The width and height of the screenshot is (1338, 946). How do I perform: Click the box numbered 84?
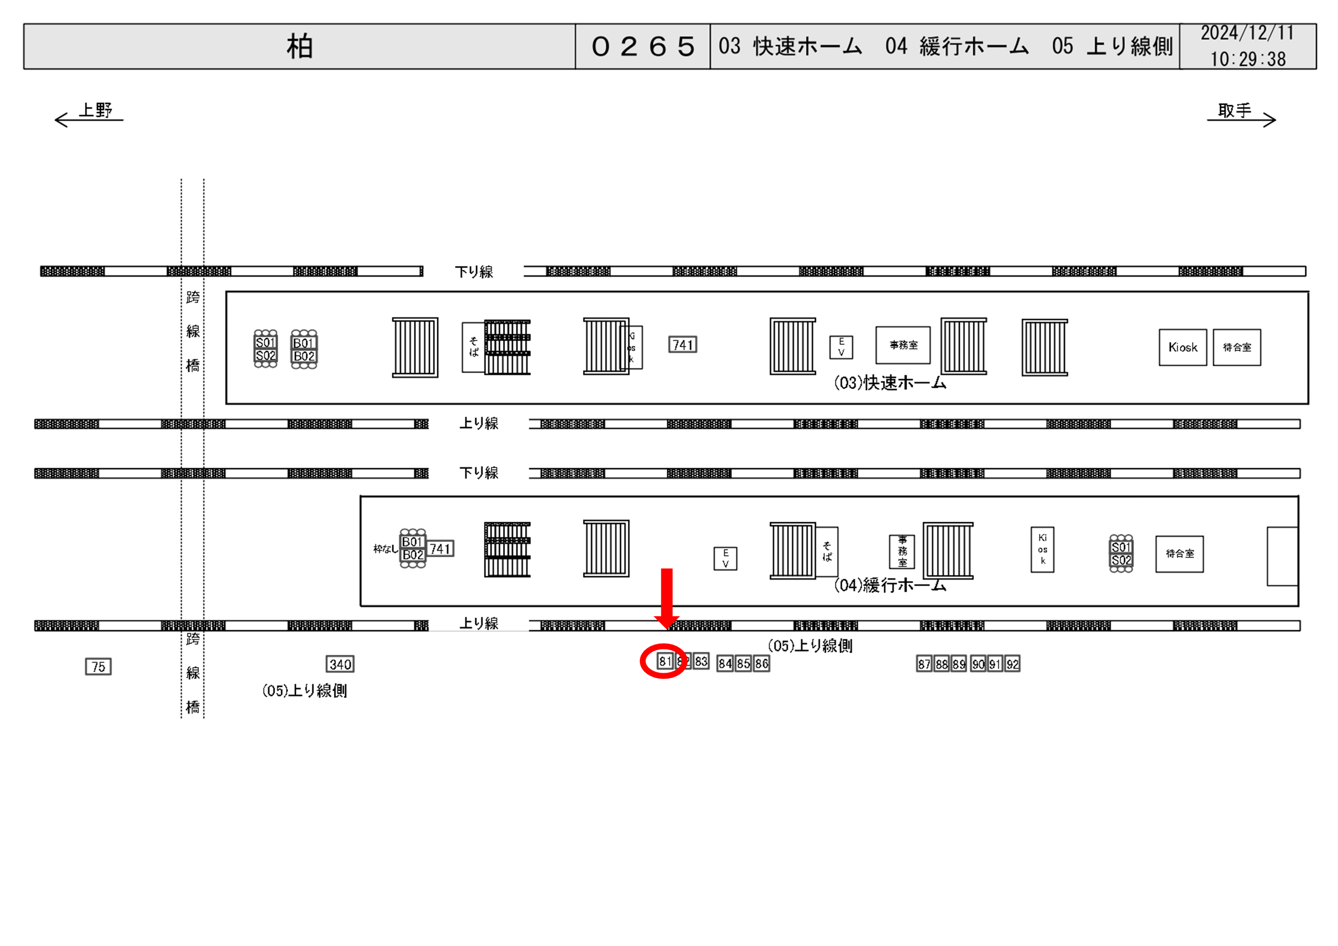pyautogui.click(x=724, y=664)
